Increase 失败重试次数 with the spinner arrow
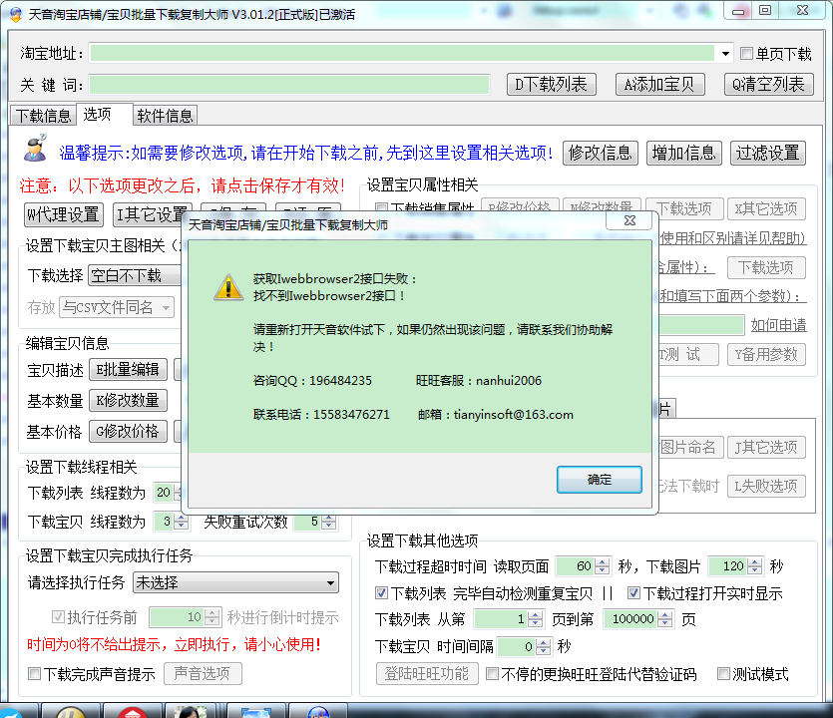 [x=329, y=518]
